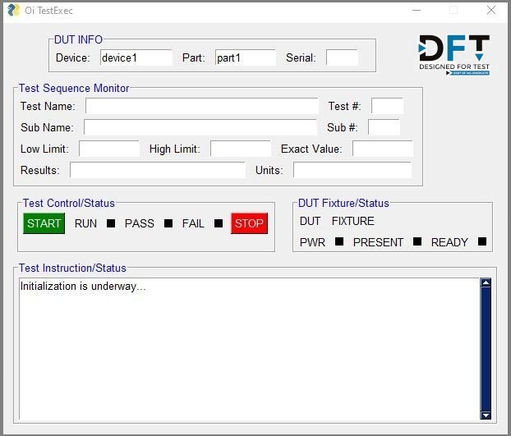
Task: Select the Part text field
Action: [246, 57]
